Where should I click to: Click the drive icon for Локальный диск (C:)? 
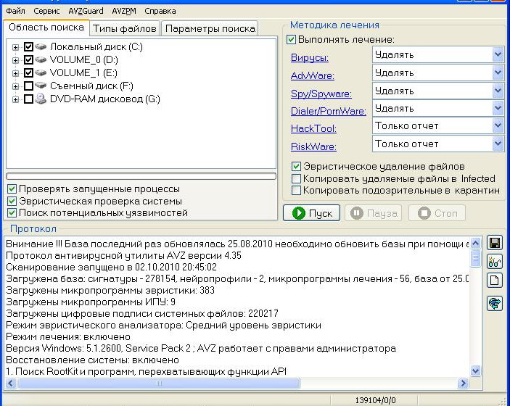pos(41,47)
